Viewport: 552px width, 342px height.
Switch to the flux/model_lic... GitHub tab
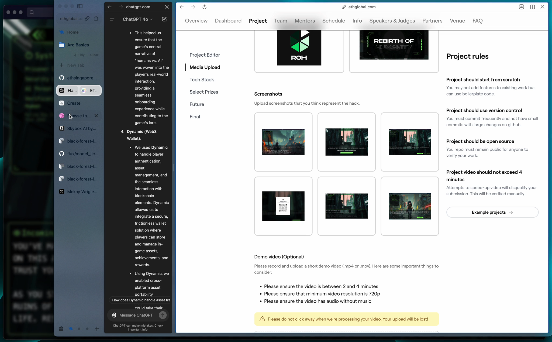click(x=79, y=154)
